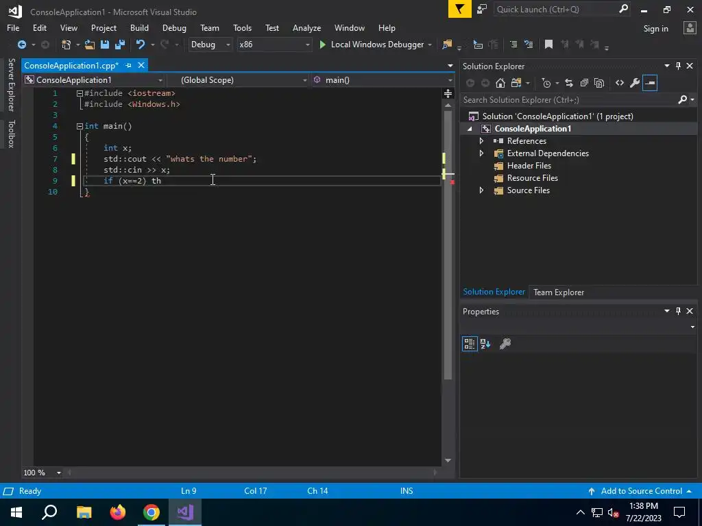Expand the External Dependencies node
The image size is (702, 526).
[x=482, y=153]
